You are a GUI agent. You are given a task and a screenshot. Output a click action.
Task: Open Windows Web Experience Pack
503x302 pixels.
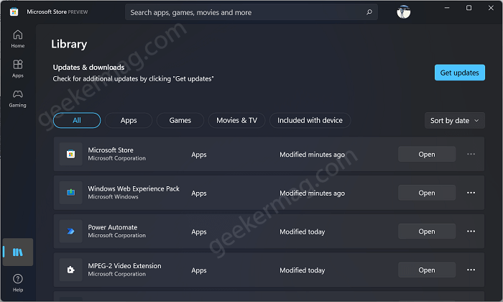[427, 193]
